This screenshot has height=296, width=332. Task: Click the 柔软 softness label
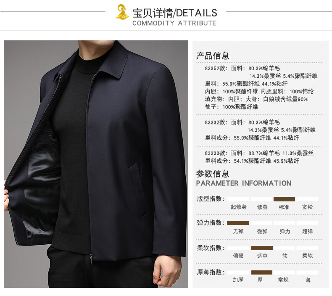pos(308,256)
